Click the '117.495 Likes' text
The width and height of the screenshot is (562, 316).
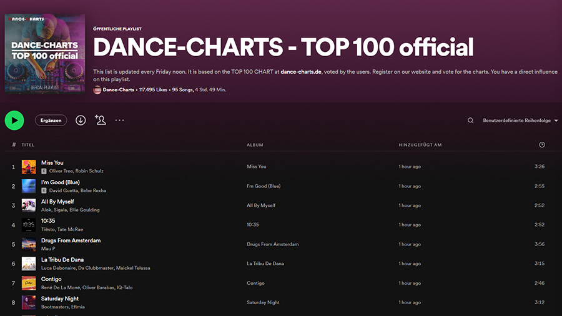[x=153, y=89]
